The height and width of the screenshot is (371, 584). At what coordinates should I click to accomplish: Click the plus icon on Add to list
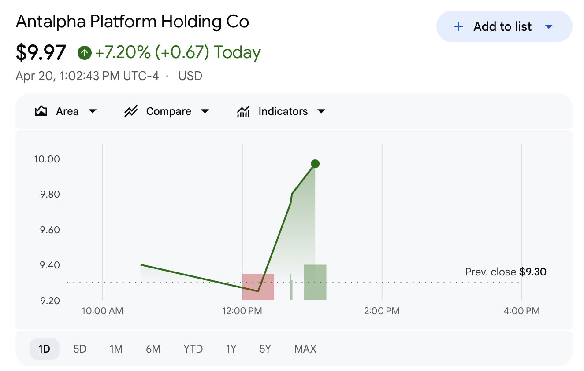click(x=458, y=26)
